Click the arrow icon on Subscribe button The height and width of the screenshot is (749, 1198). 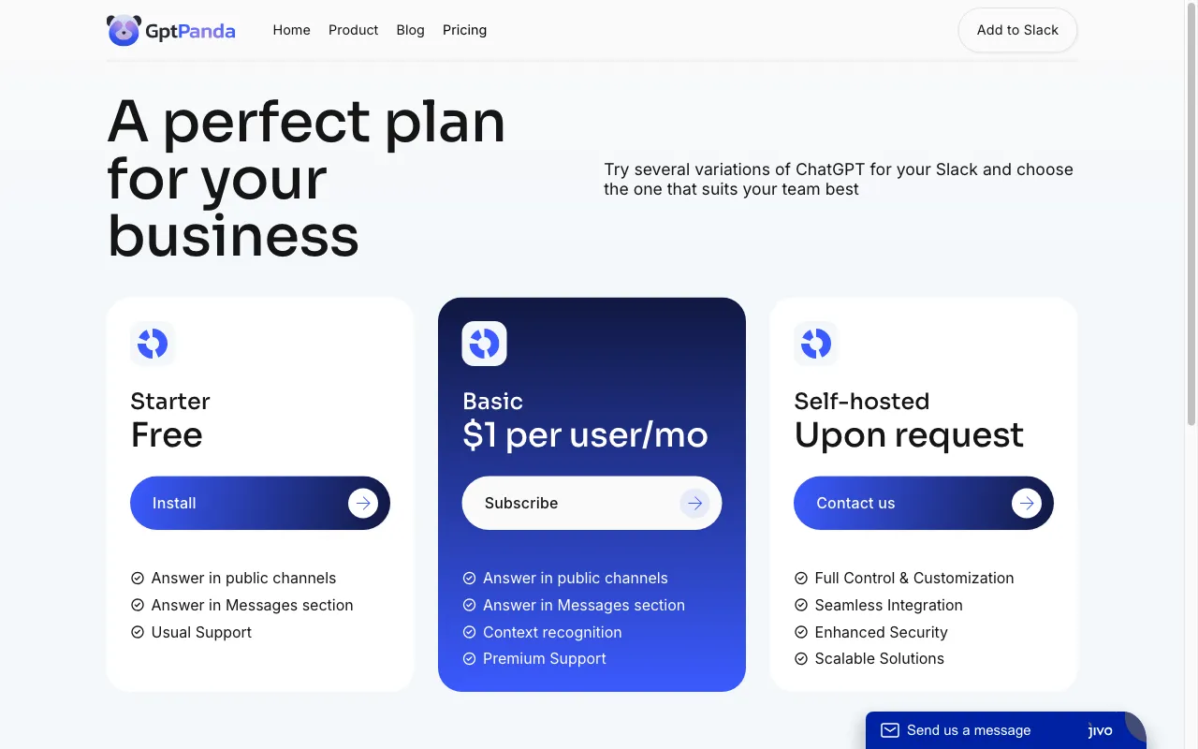(x=694, y=503)
